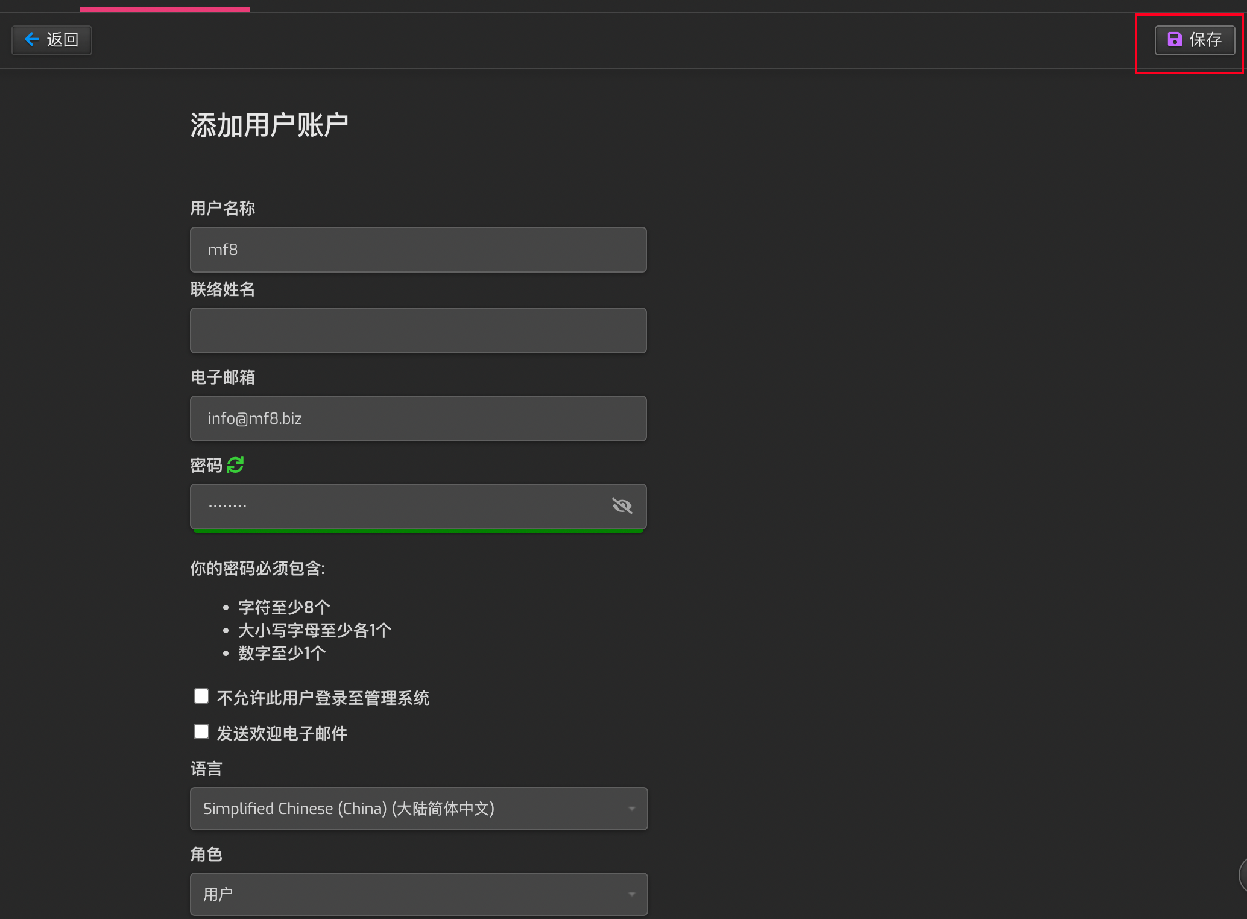1247x919 pixels.
Task: Click the blue back arrow icon
Action: 32,40
